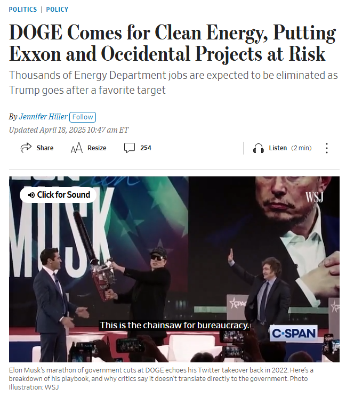346x397 pixels.
Task: Click the share arrow icon
Action: coord(26,148)
